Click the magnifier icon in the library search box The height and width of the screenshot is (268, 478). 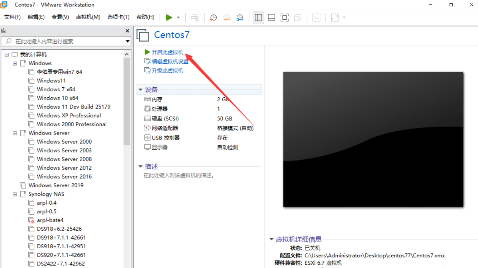[x=8, y=41]
